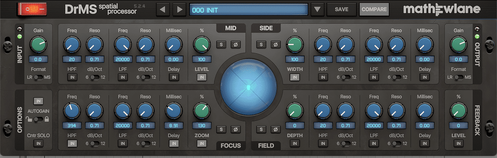
Task: Enable the MID Delay IN button
Action: click(x=174, y=77)
